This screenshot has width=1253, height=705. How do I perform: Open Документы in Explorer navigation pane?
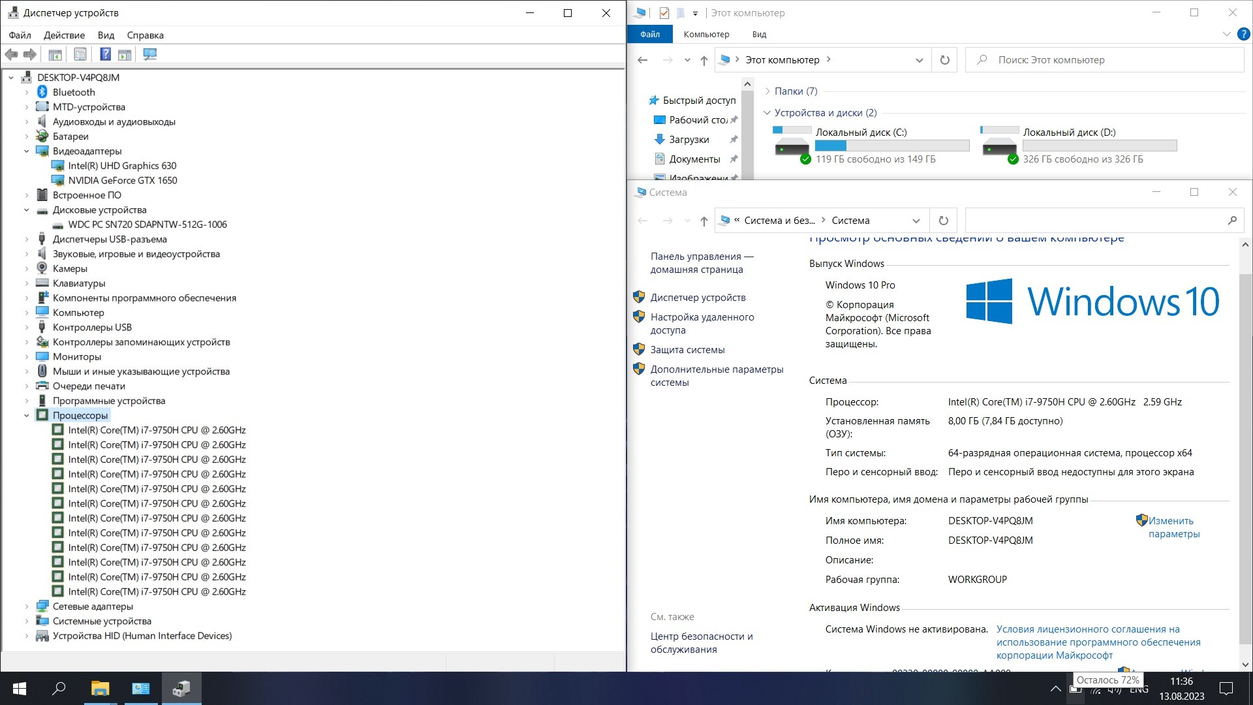pyautogui.click(x=694, y=159)
